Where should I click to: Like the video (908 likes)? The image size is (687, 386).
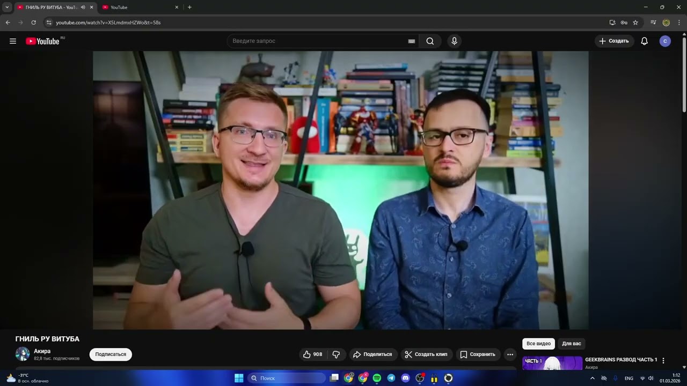click(x=312, y=354)
